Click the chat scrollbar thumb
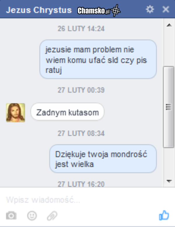Screen dimensions: 175x227 coord(169,107)
